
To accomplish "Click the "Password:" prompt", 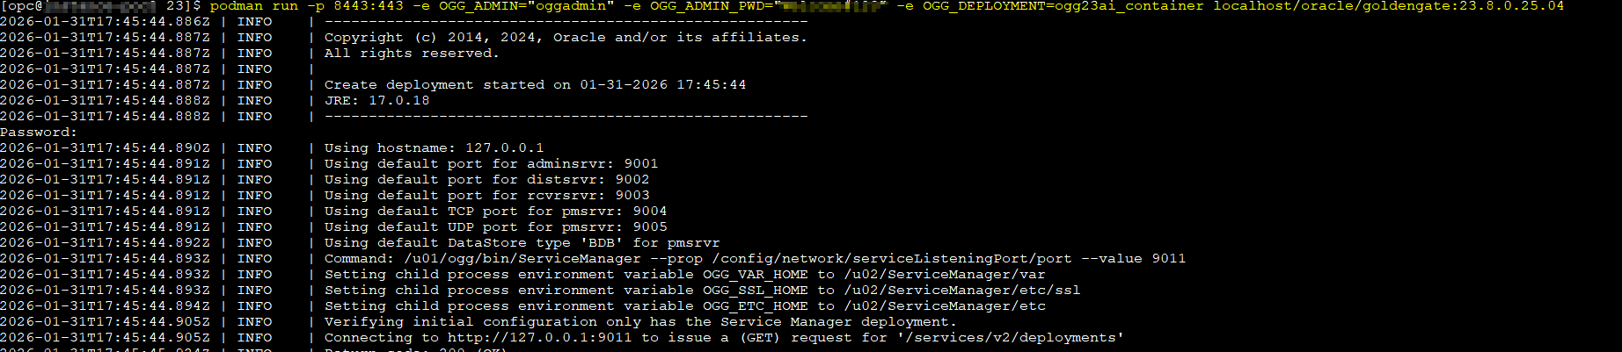I will tap(38, 133).
